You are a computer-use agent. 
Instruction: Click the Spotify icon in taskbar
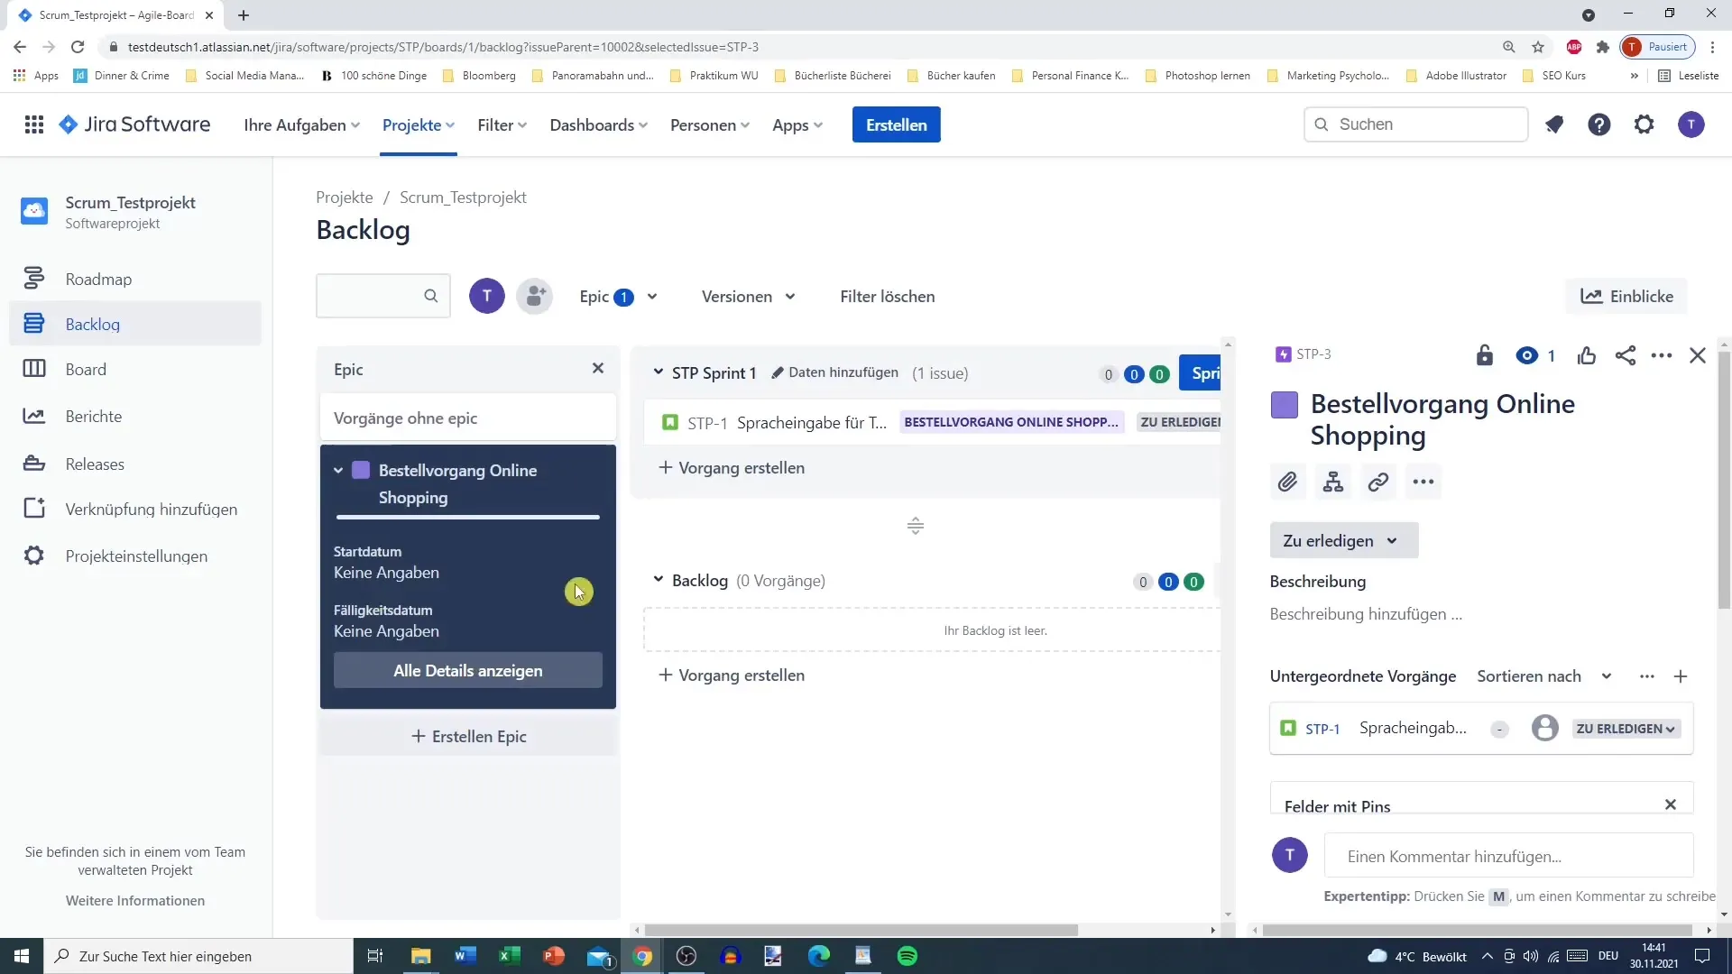point(908,955)
